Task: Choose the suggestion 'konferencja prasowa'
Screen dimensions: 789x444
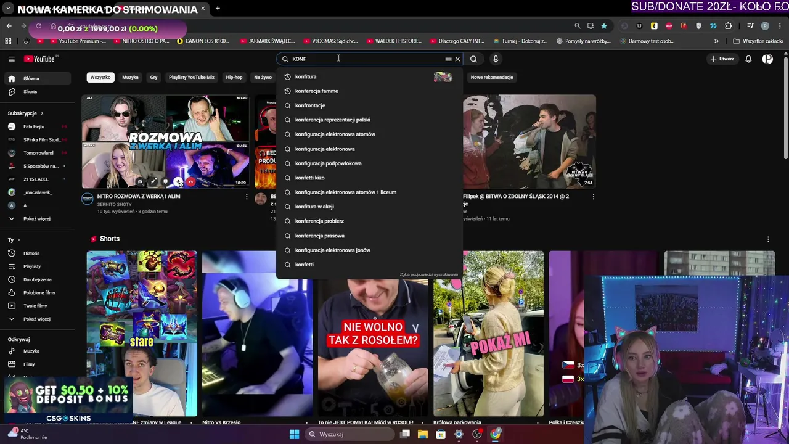Action: (369, 236)
